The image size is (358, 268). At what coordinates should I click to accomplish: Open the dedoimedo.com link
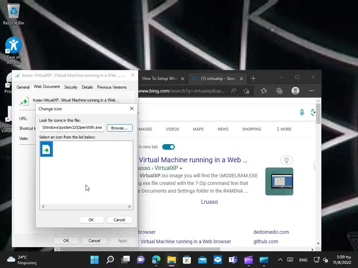coord(271,232)
